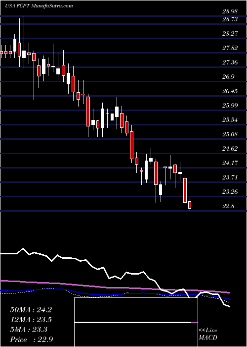Click the '<<Live MACD' label
The height and width of the screenshot is (347, 247).
[x=208, y=334]
